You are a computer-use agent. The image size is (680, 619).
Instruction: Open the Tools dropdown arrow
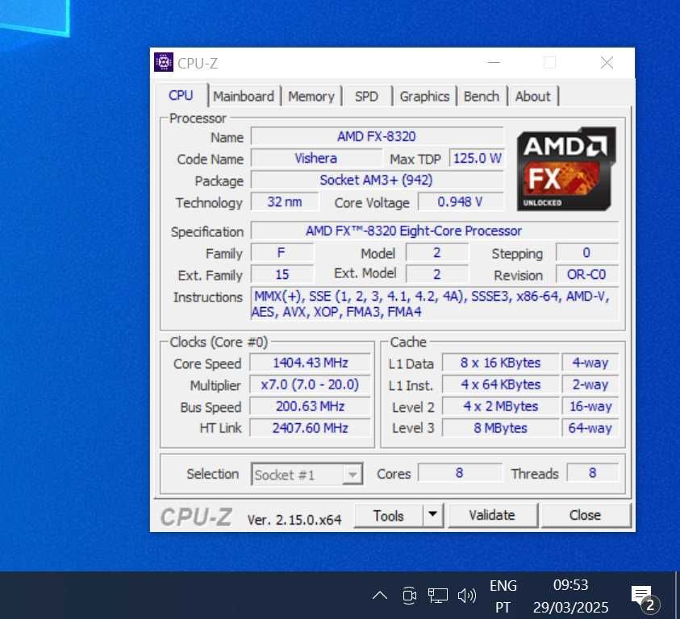(433, 515)
